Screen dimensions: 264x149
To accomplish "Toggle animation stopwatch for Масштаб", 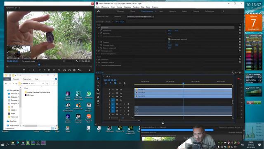I will pos(101,33).
